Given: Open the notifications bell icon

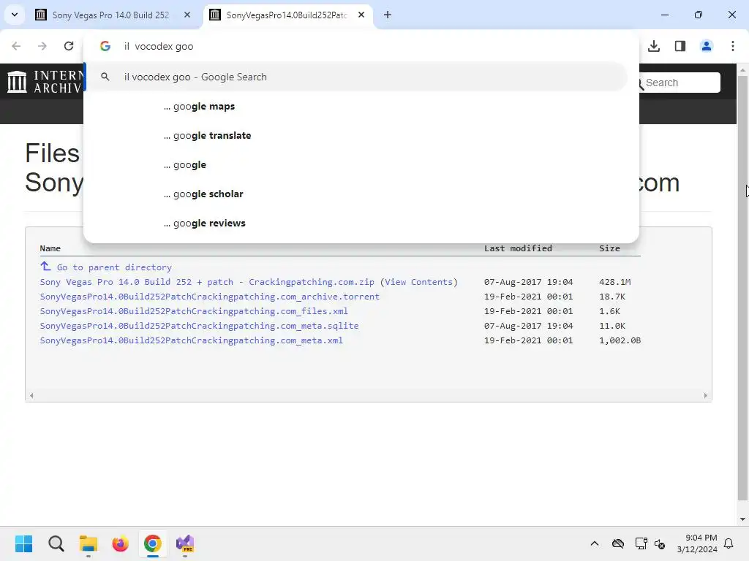Looking at the screenshot, I should tap(729, 543).
